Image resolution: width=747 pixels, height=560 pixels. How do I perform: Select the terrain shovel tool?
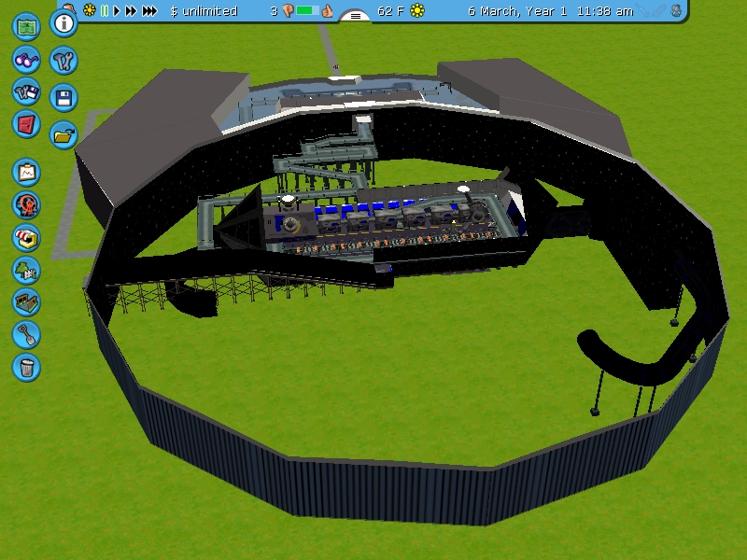coord(26,335)
